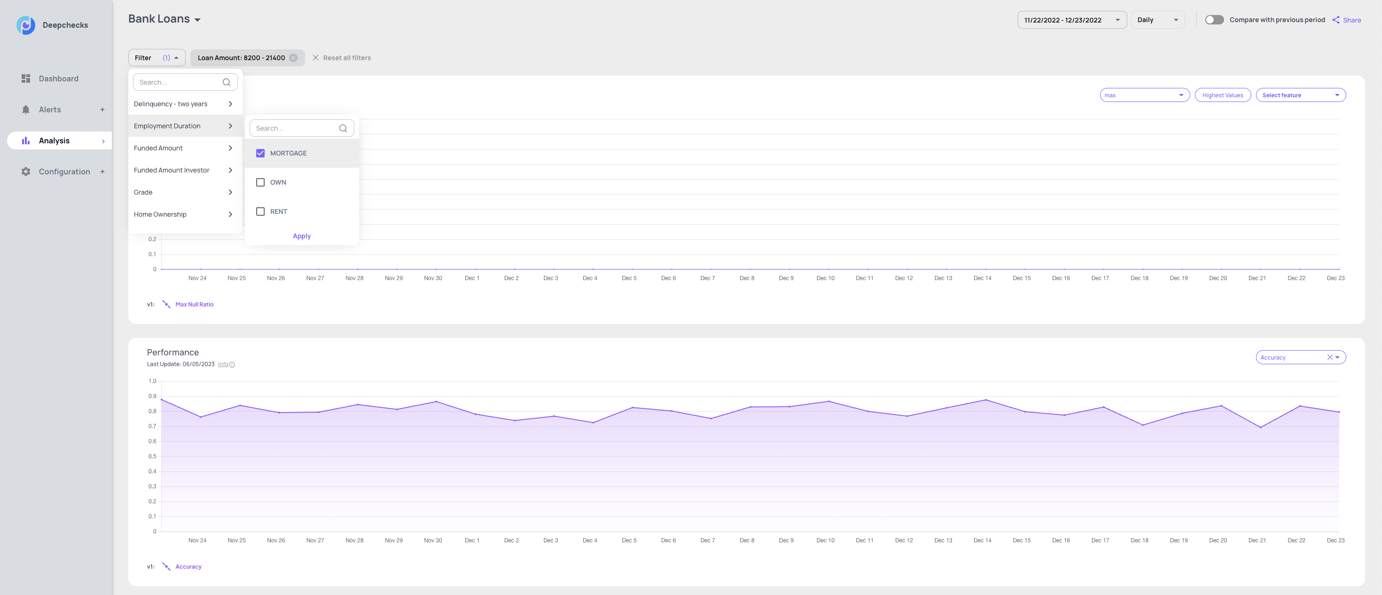This screenshot has width=1382, height=595.
Task: Open the Daily frequency dropdown
Action: coord(1157,20)
